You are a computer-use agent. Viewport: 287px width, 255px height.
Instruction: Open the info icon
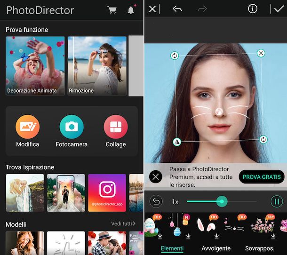click(x=253, y=8)
